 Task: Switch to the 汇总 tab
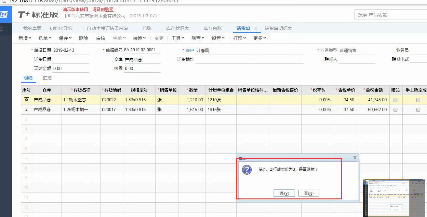(x=47, y=78)
